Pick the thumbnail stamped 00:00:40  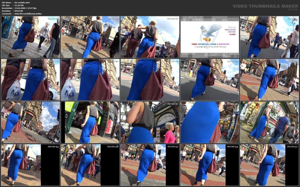(x=210, y=122)
